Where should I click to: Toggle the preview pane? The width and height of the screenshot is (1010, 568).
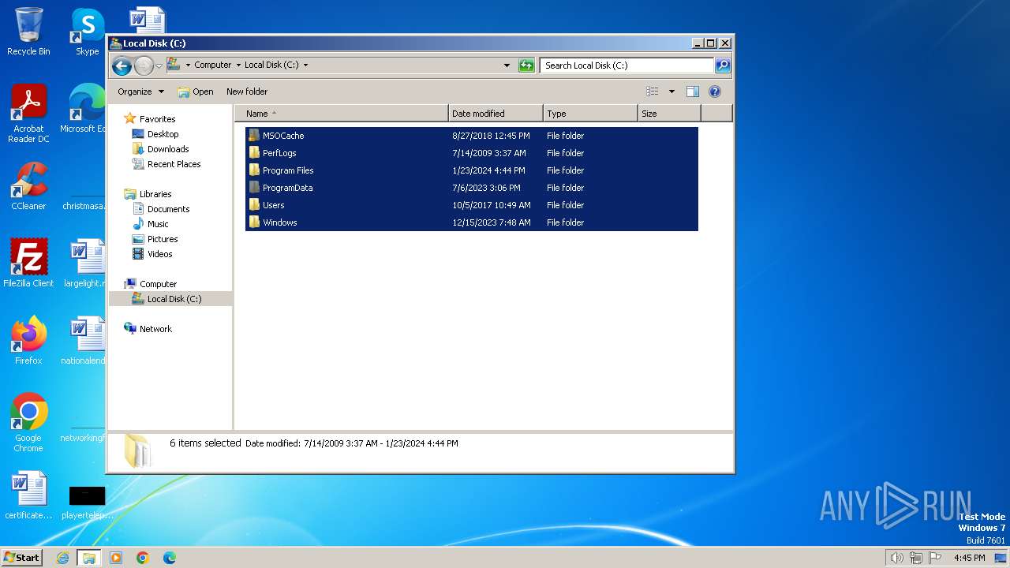(x=692, y=92)
